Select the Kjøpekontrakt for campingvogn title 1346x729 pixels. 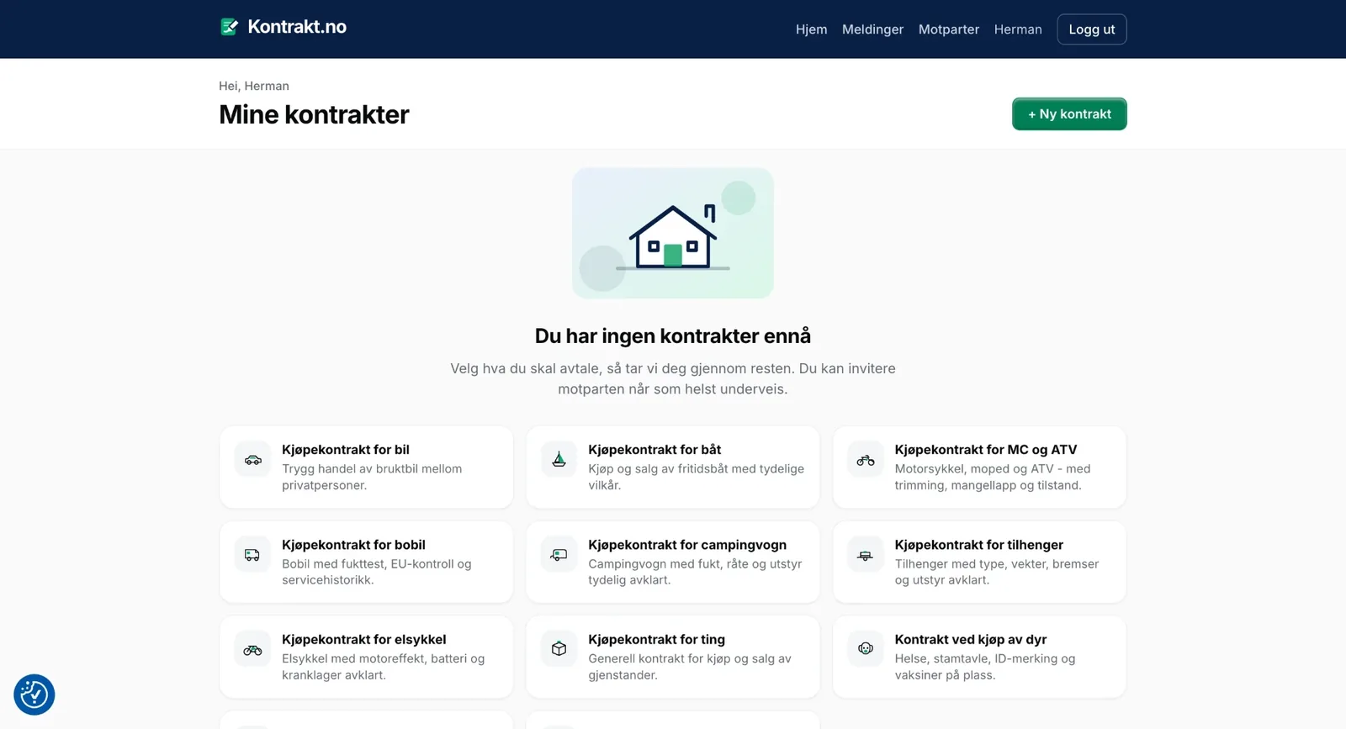pyautogui.click(x=687, y=545)
